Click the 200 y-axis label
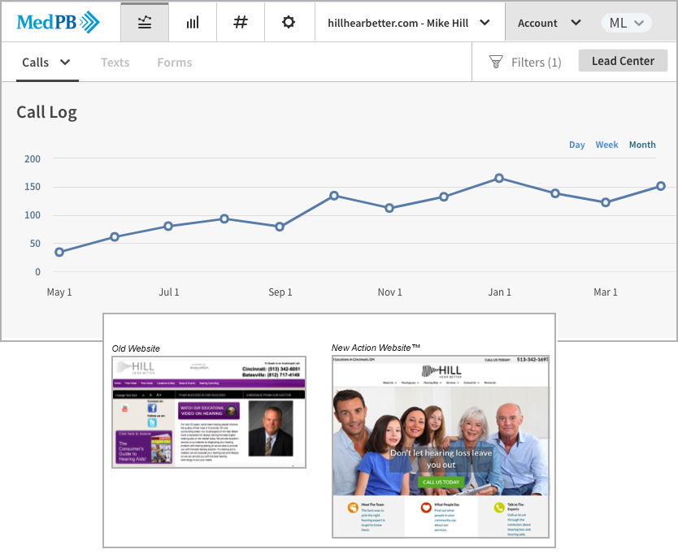The width and height of the screenshot is (678, 558). (x=33, y=159)
